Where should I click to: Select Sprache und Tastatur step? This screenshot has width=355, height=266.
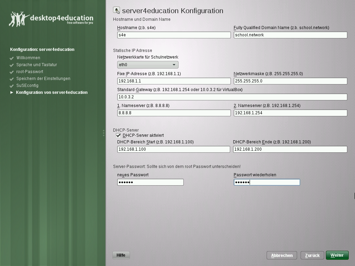36,65
